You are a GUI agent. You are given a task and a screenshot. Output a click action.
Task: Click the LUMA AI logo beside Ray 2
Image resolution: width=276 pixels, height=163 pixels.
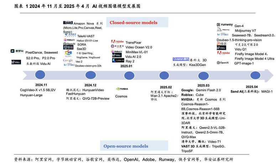point(118,60)
